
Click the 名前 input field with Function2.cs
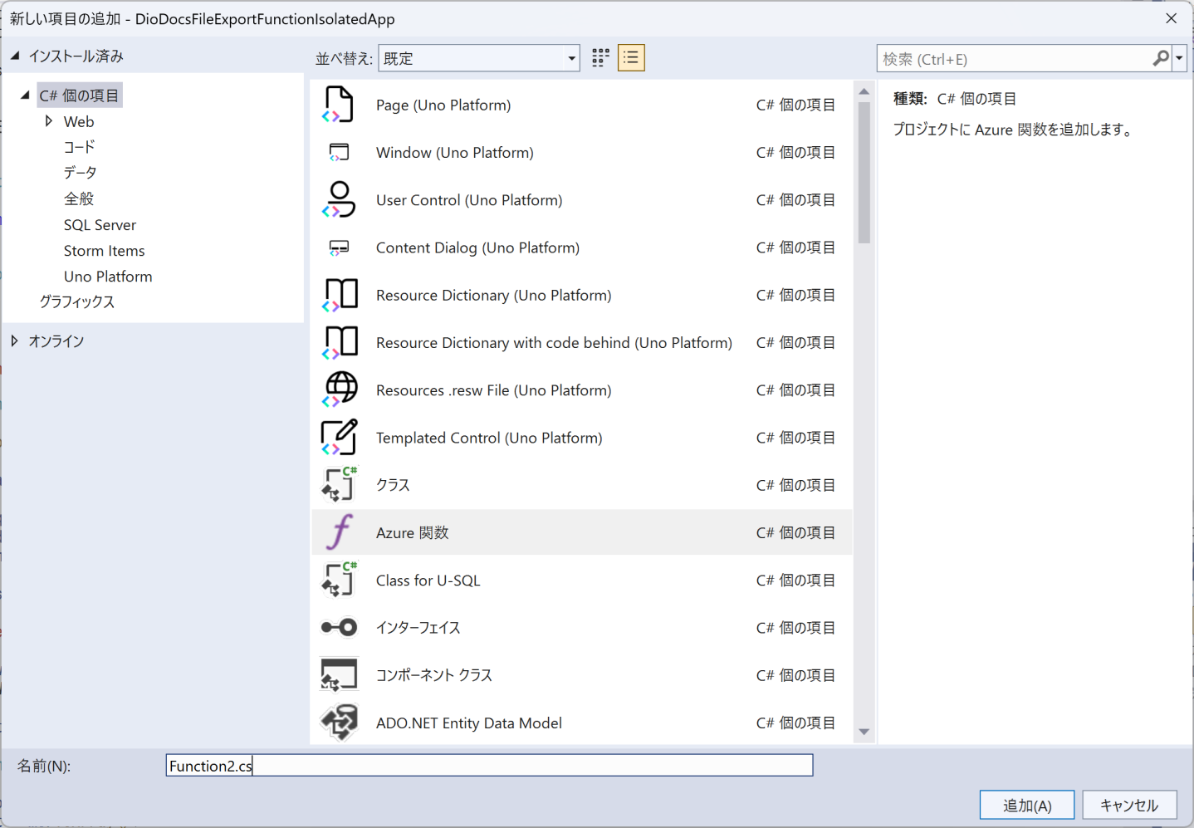pos(489,765)
